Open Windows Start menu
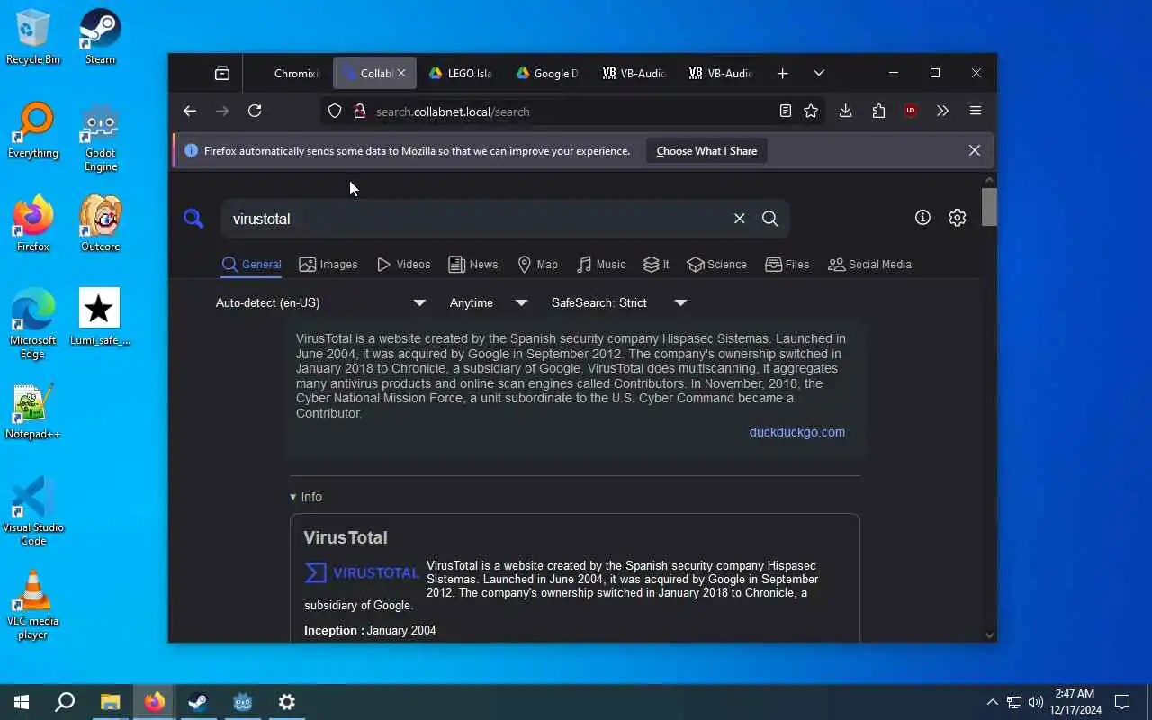 point(22,702)
